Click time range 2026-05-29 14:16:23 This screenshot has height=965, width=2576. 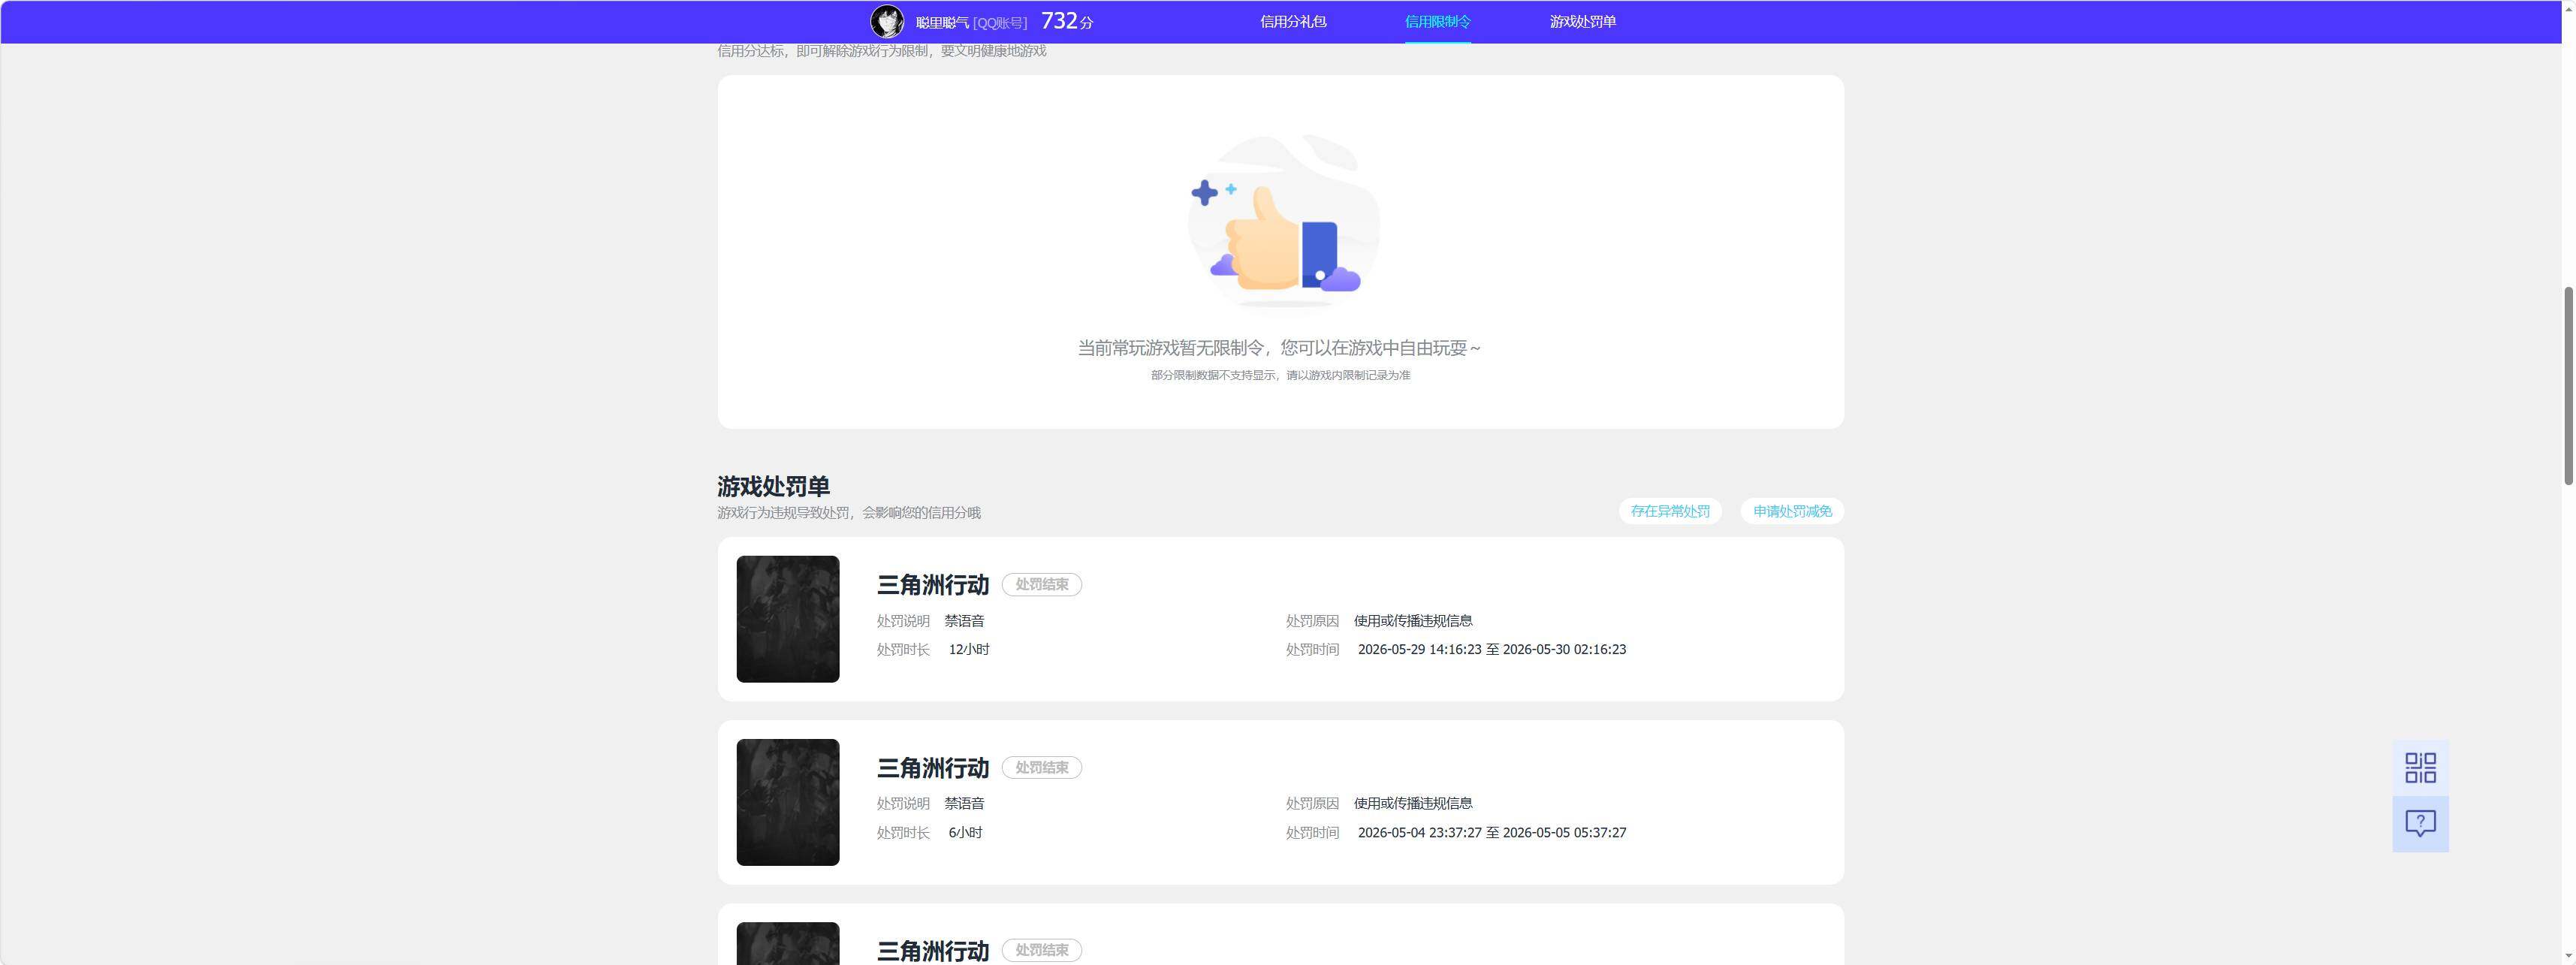pos(1492,649)
